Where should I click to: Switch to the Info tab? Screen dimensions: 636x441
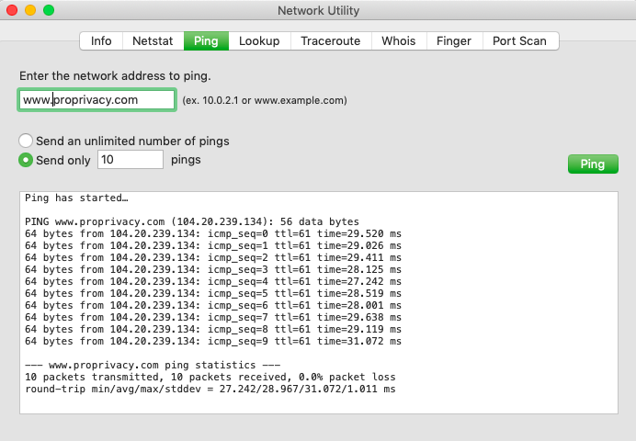101,41
